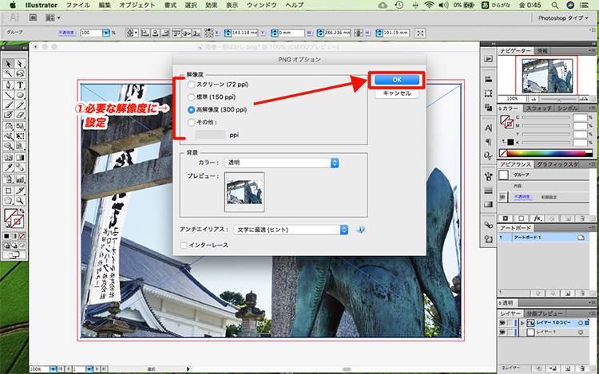The image size is (599, 374).
Task: Select Standard (150 ppi) resolution option
Action: click(190, 96)
